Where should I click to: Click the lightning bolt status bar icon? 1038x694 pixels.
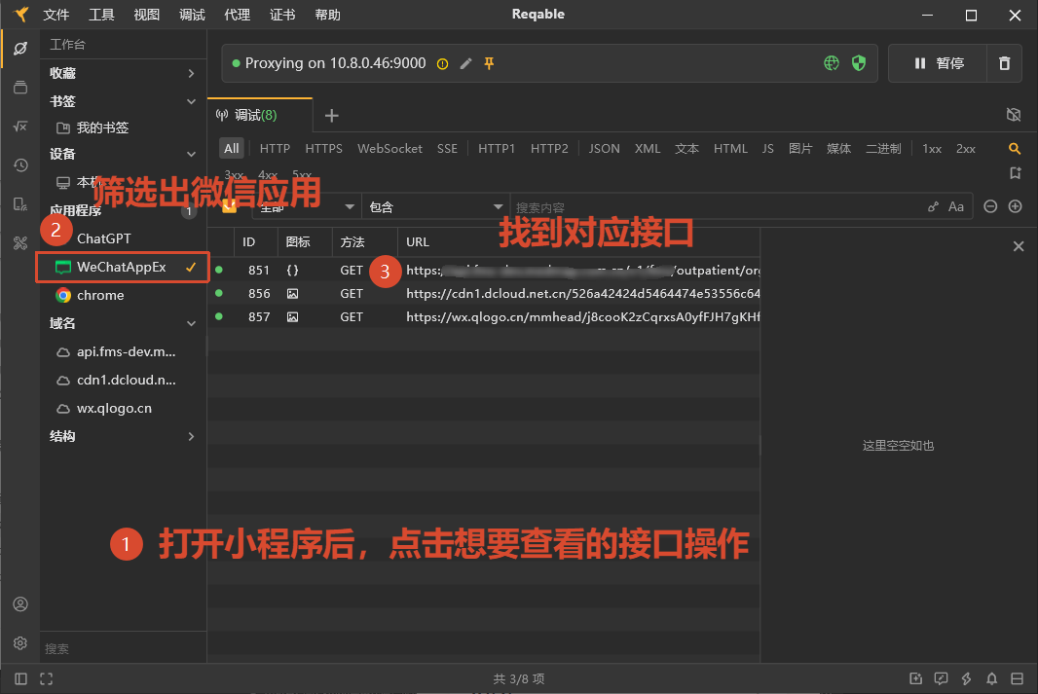pos(967,678)
